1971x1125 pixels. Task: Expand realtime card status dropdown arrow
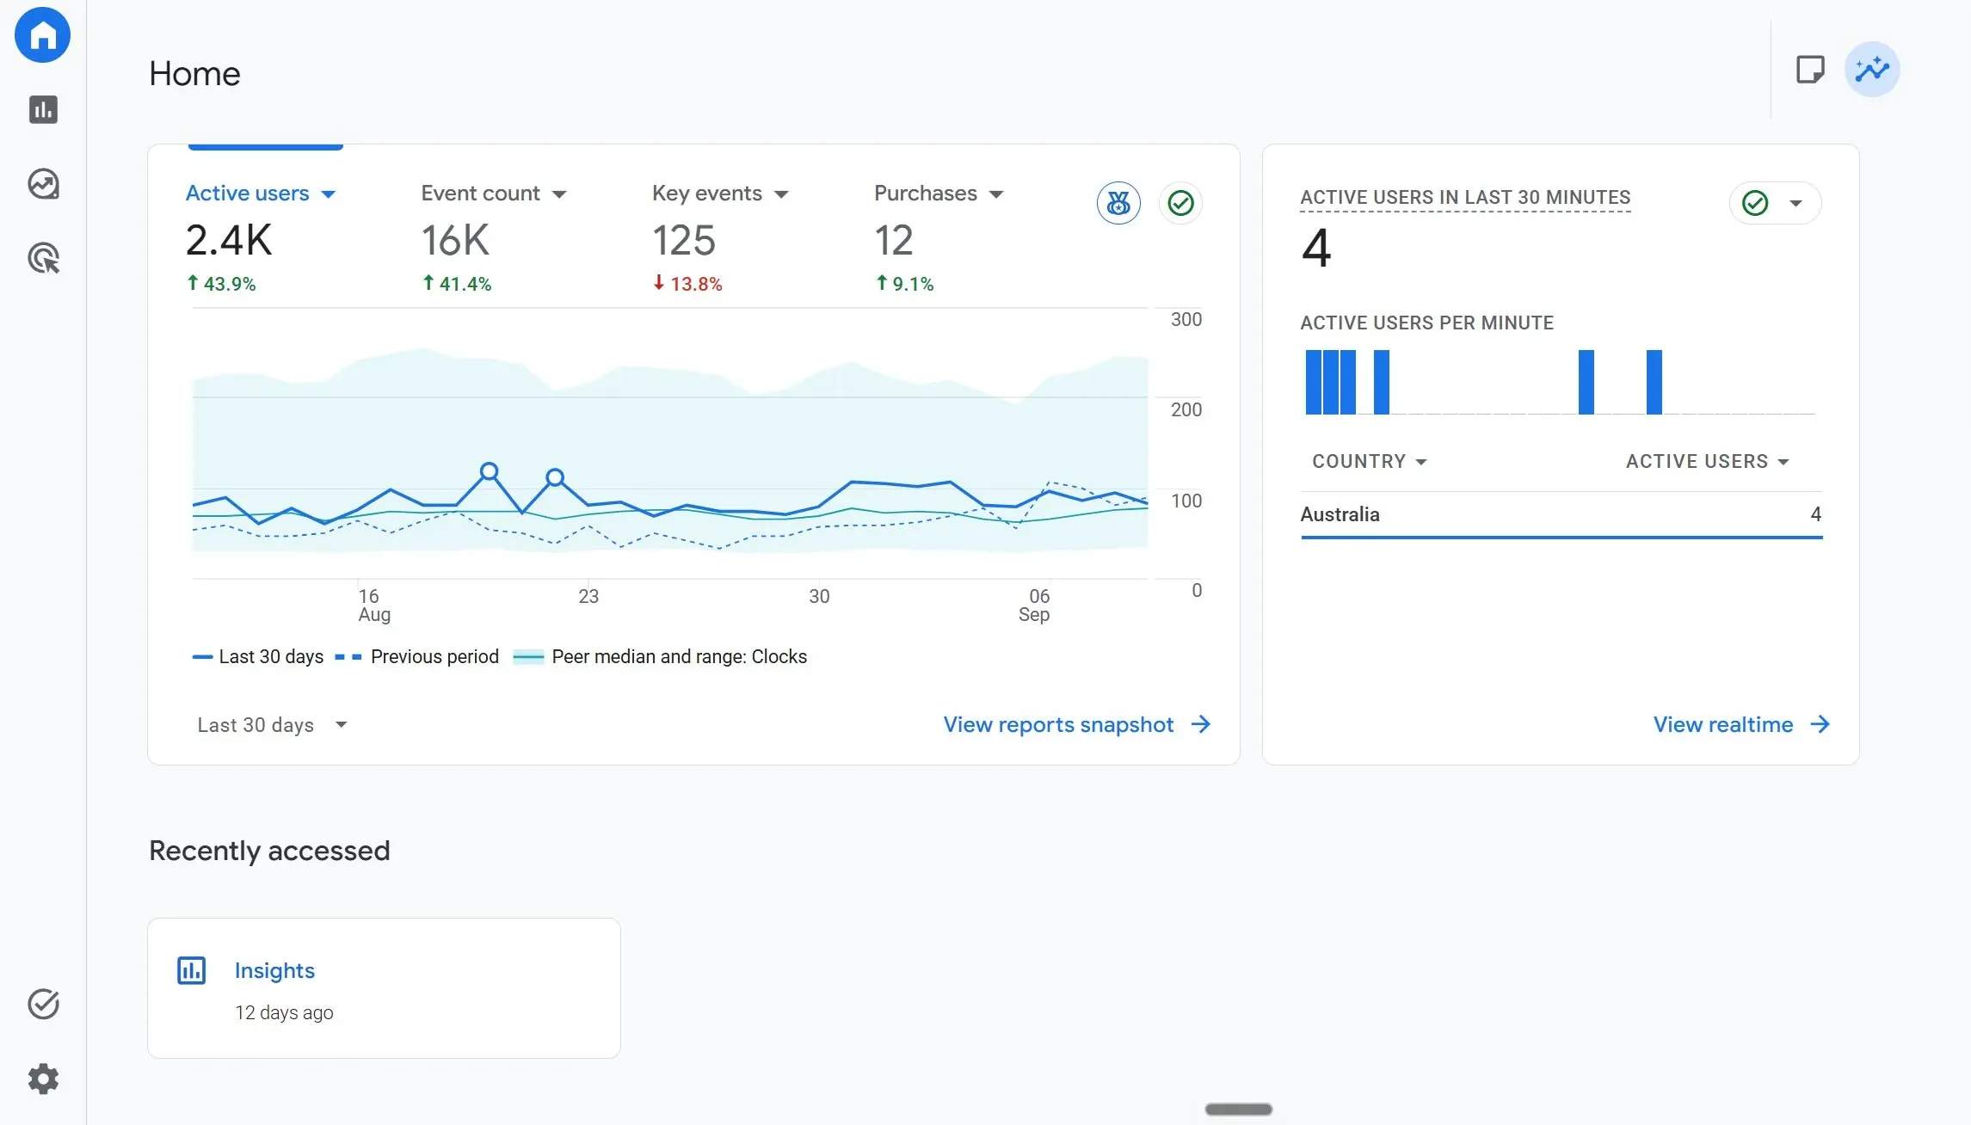coord(1795,204)
